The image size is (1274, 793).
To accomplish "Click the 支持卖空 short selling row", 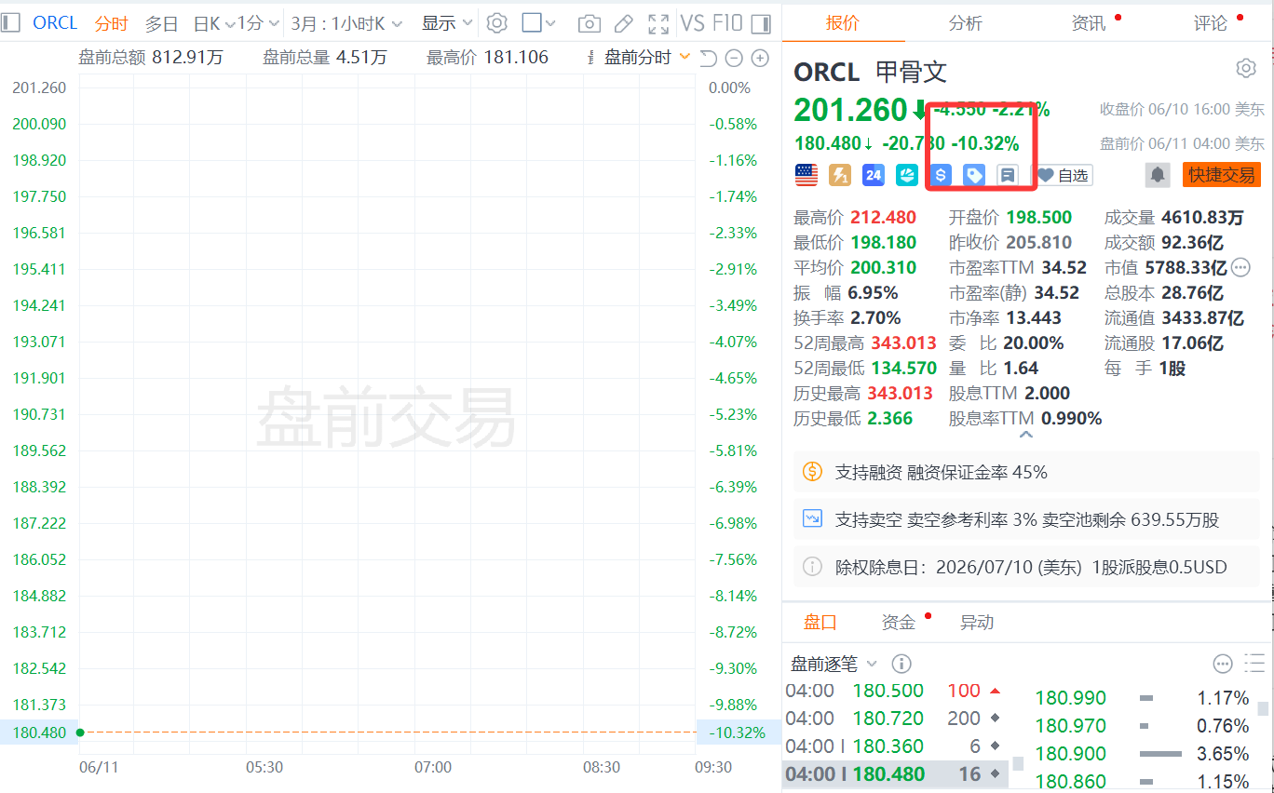I will 1025,518.
